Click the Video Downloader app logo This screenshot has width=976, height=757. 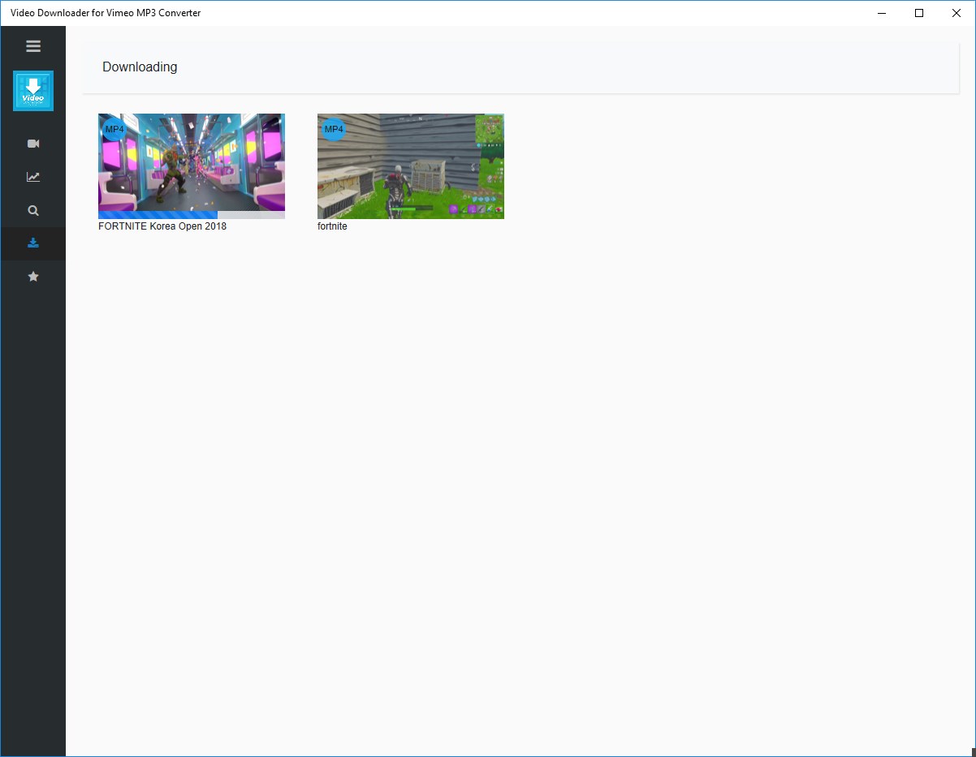(33, 91)
